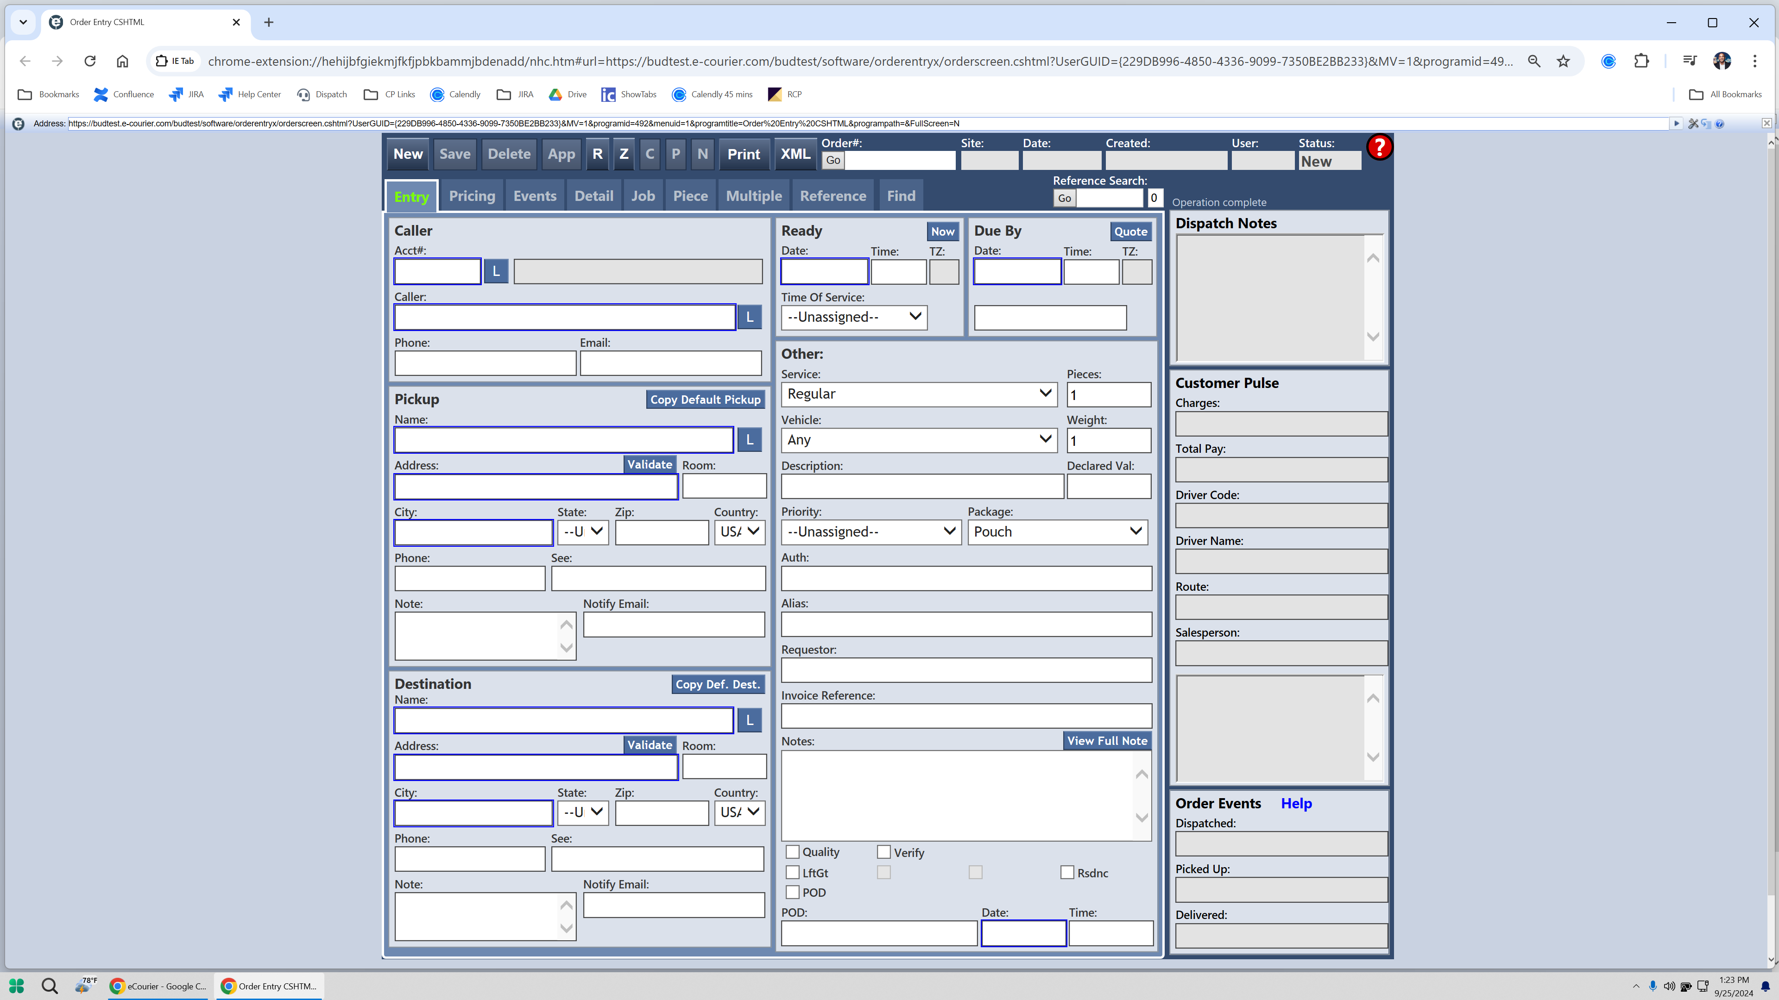
Task: Click the Pickup Zip input field
Action: (x=662, y=532)
